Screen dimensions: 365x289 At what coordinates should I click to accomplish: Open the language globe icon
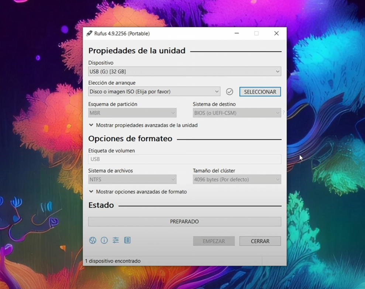coord(93,240)
